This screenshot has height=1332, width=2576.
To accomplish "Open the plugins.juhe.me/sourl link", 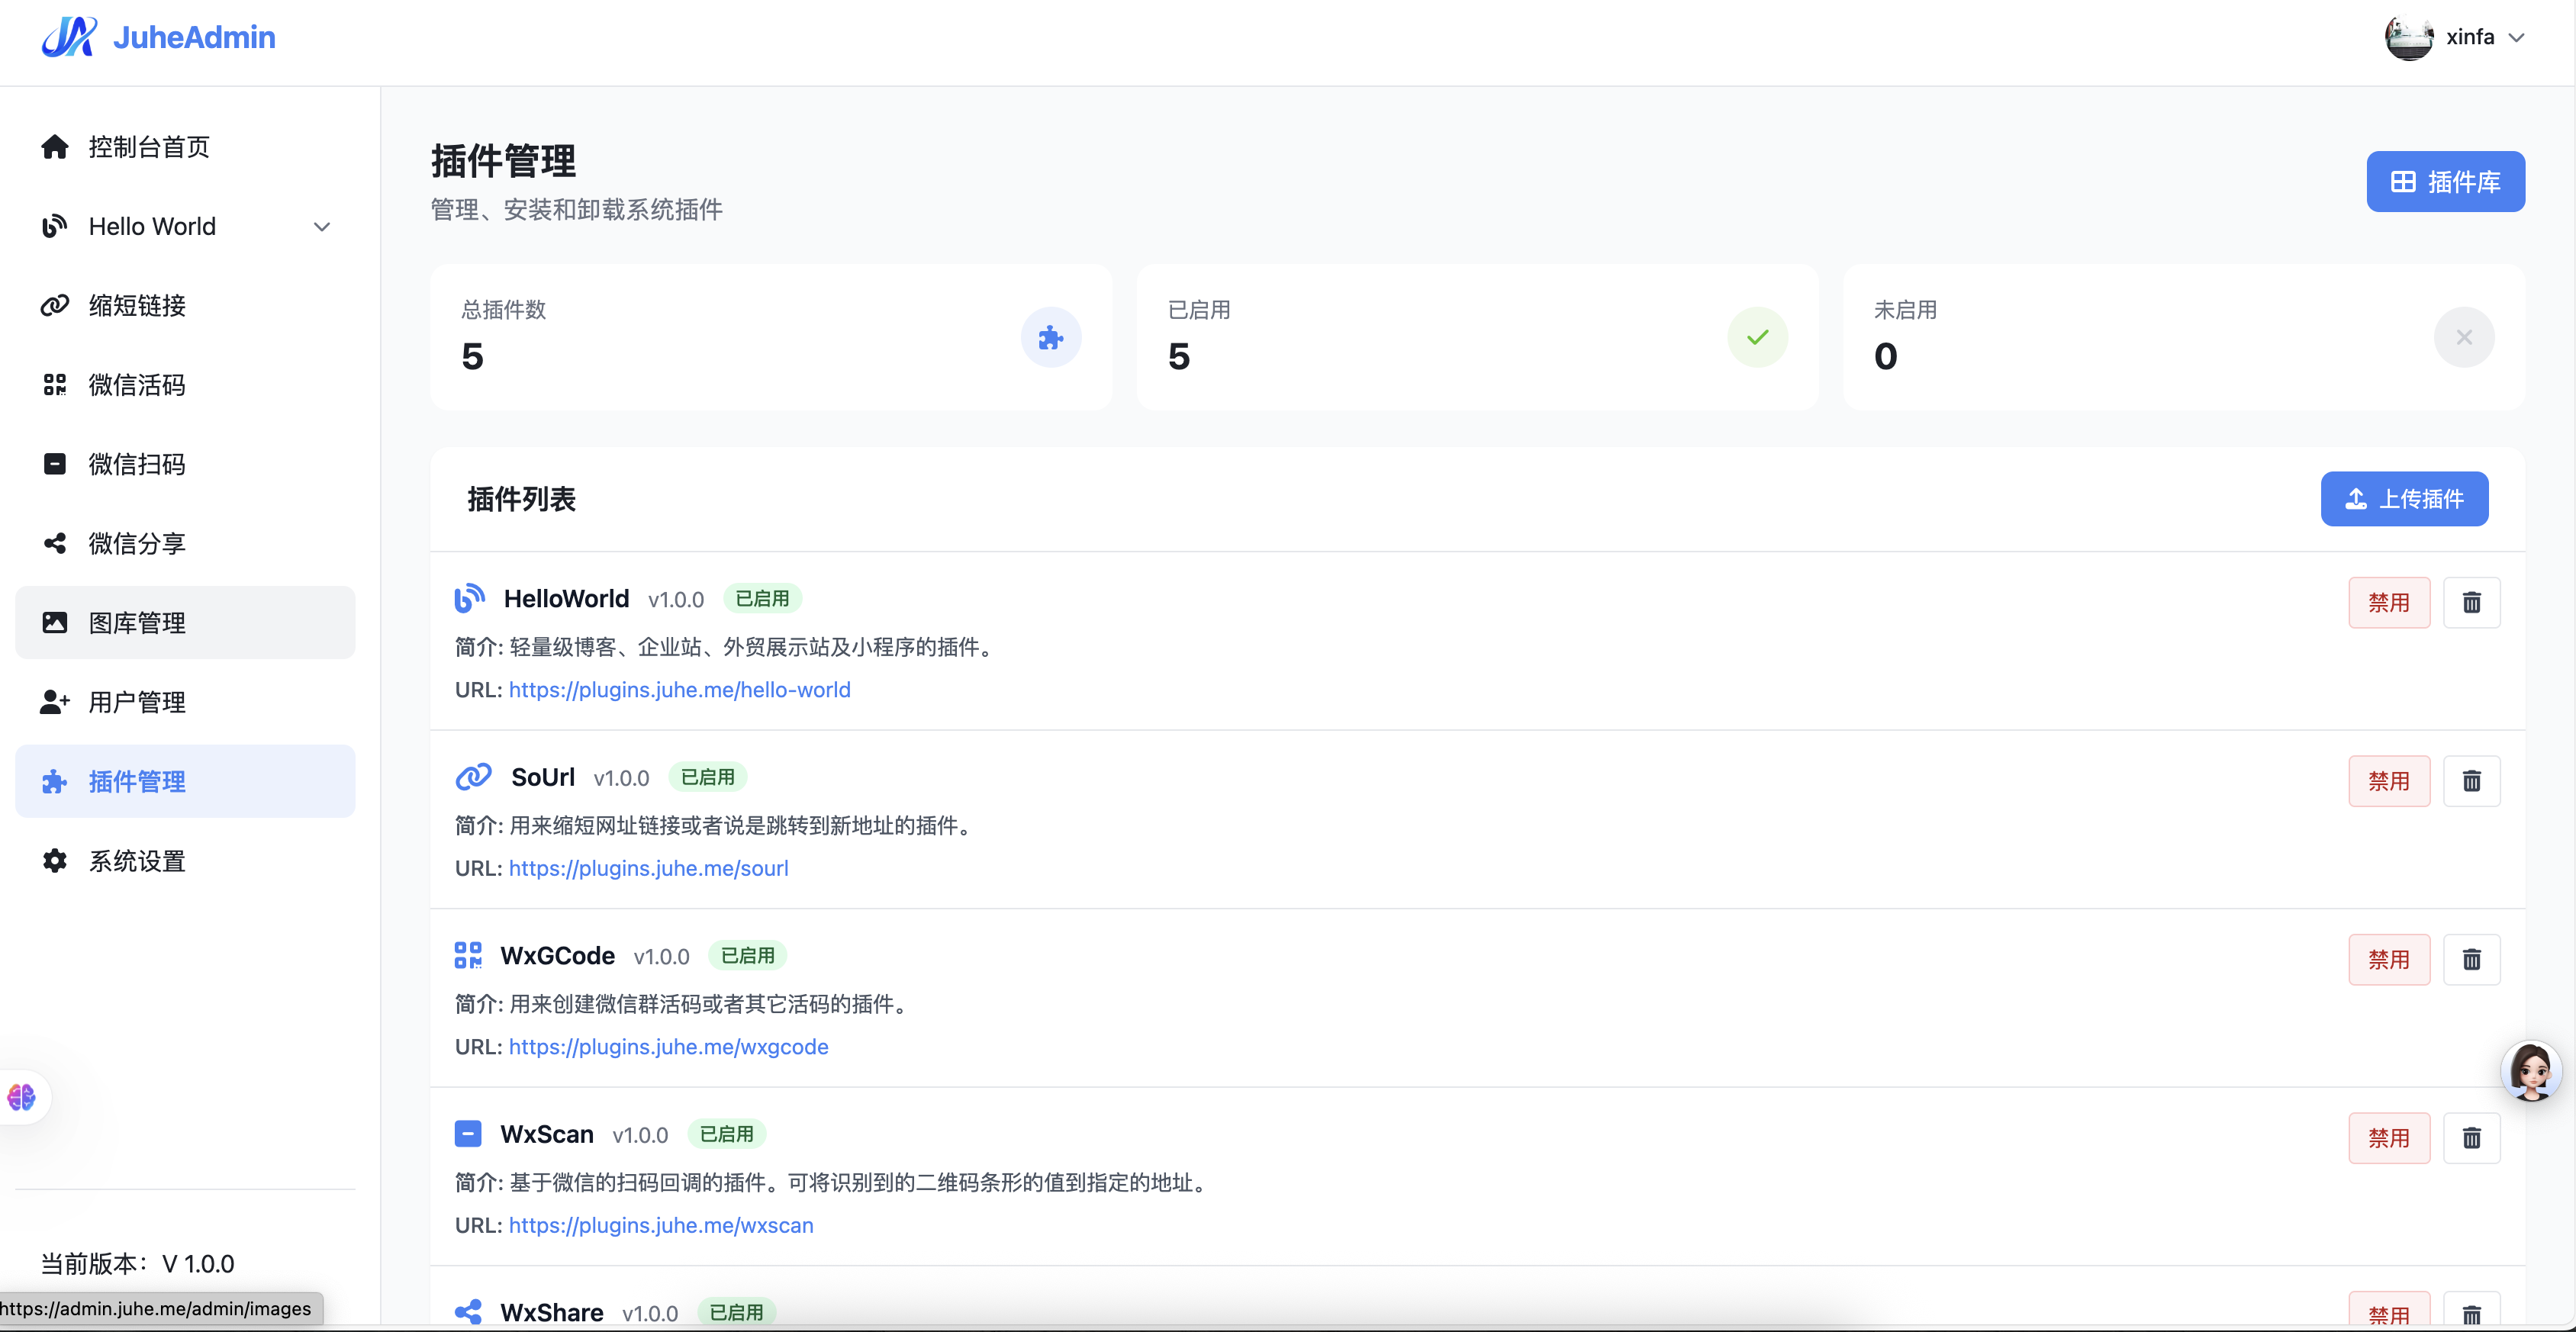I will (x=649, y=868).
